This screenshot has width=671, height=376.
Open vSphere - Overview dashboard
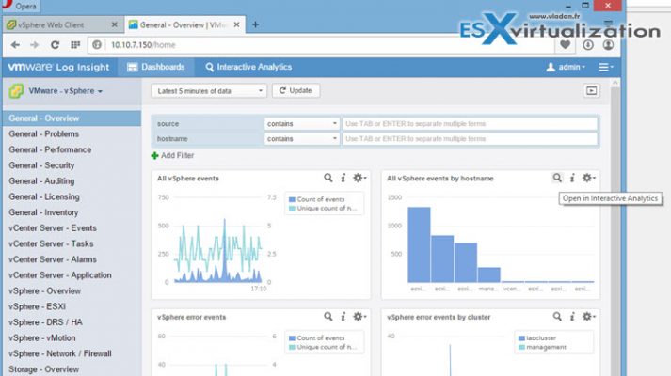[x=44, y=291]
